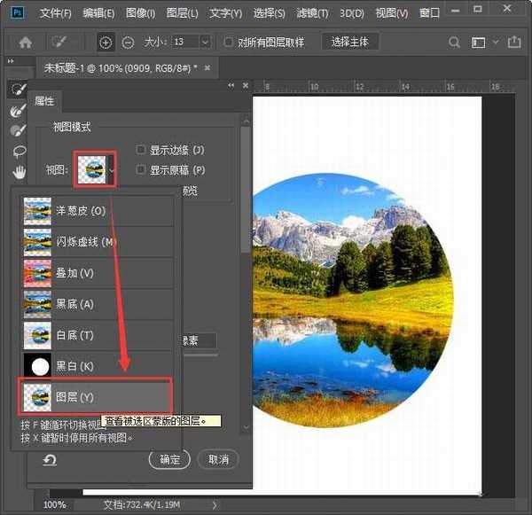Viewport: 532px width, 515px height.
Task: Select the Lasso tool in toolbar
Action: point(17,151)
